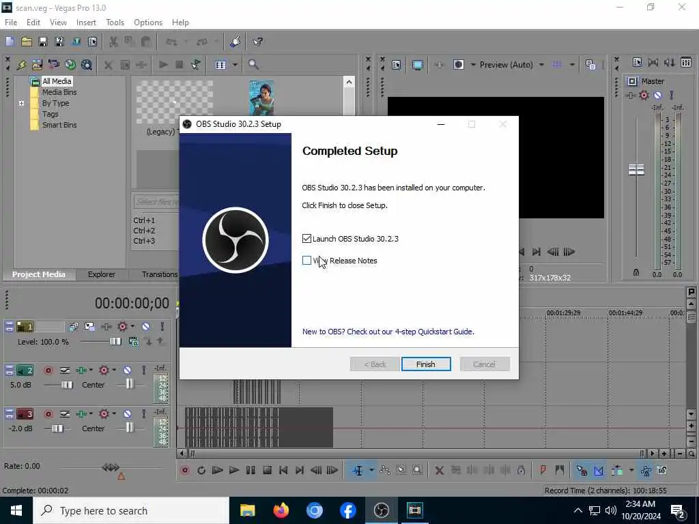The image size is (699, 524).
Task: Open the Master bus automation settings gear
Action: coord(644,95)
